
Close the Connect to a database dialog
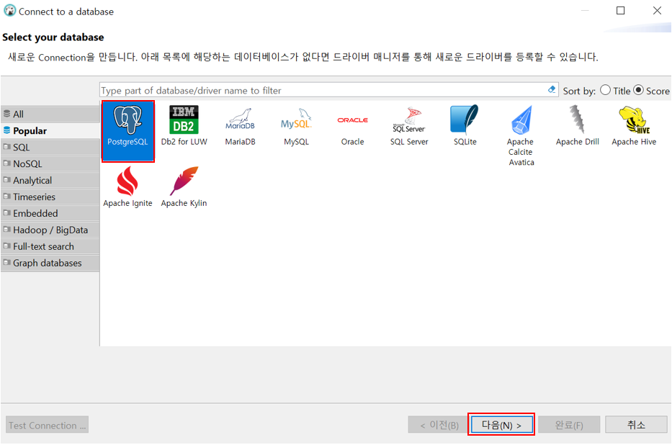click(x=657, y=11)
